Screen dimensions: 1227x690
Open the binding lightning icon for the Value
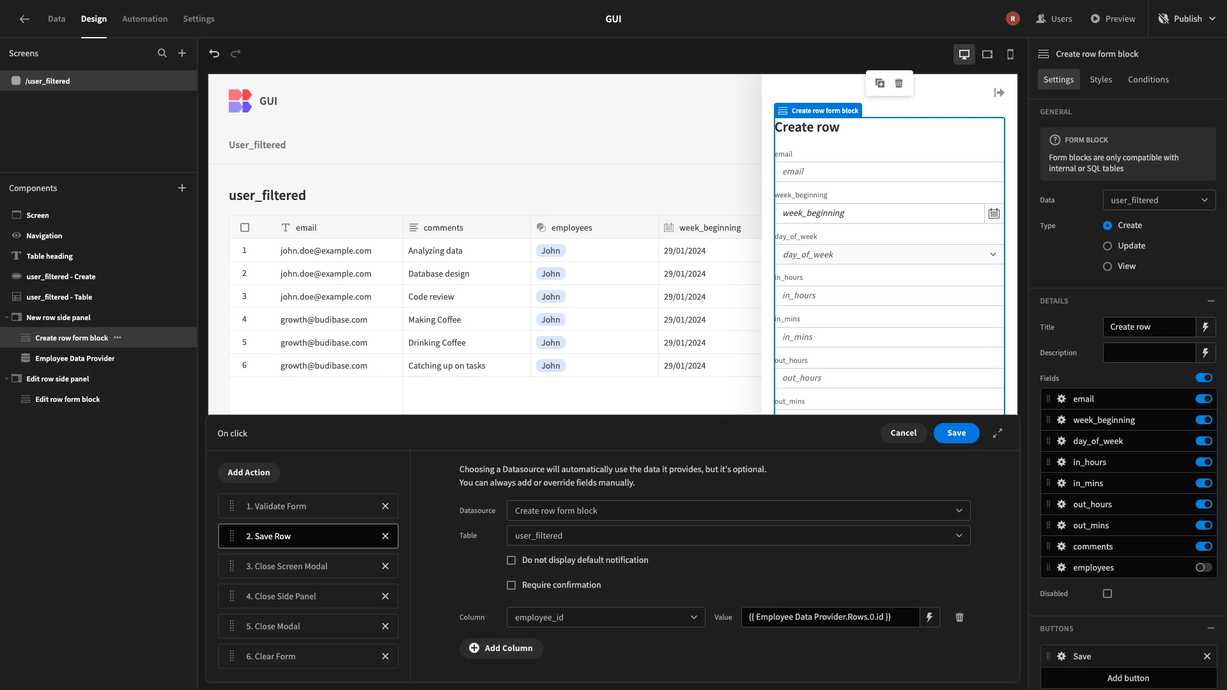pyautogui.click(x=930, y=617)
